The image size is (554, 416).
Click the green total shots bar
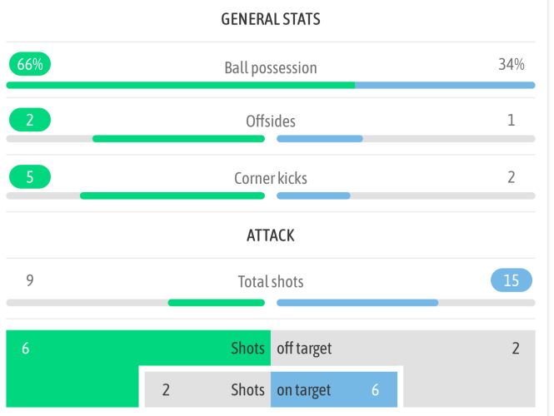coord(216,302)
